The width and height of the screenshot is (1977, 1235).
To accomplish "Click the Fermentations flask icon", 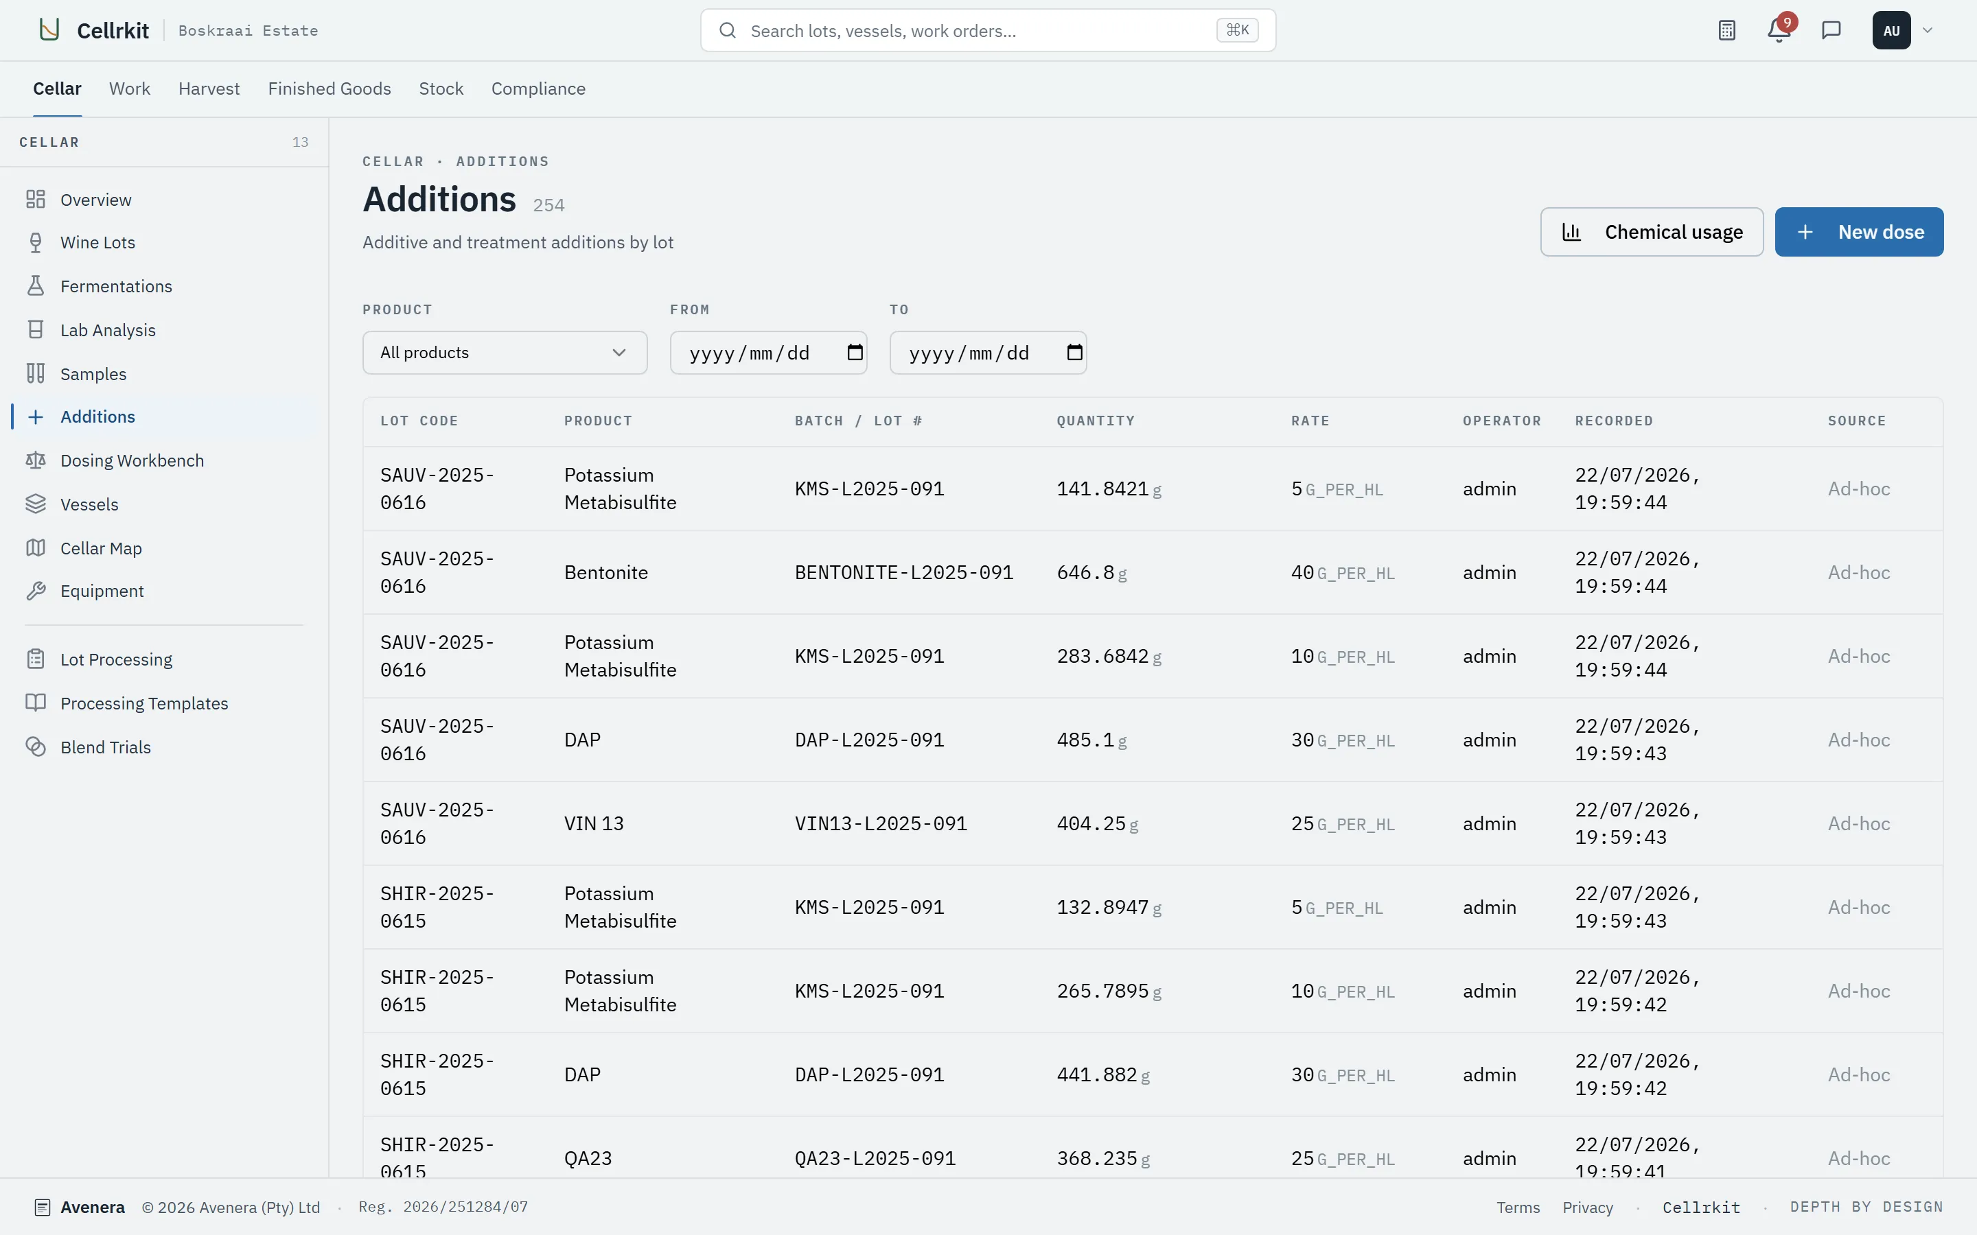I will point(35,286).
